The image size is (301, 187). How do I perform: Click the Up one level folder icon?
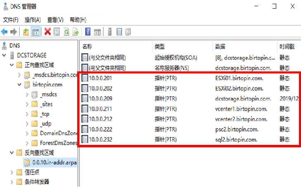26,32
